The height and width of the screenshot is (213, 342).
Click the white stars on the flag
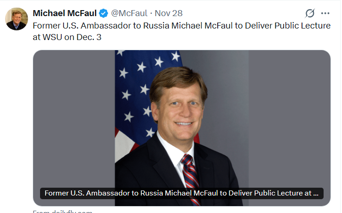[x=143, y=69]
